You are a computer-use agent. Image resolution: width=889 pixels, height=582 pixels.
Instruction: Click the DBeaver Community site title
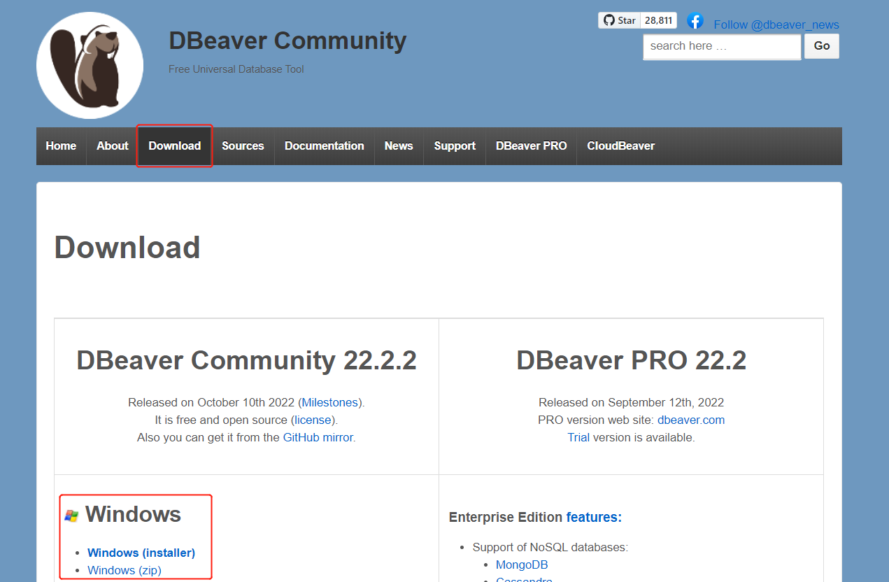[x=287, y=41]
